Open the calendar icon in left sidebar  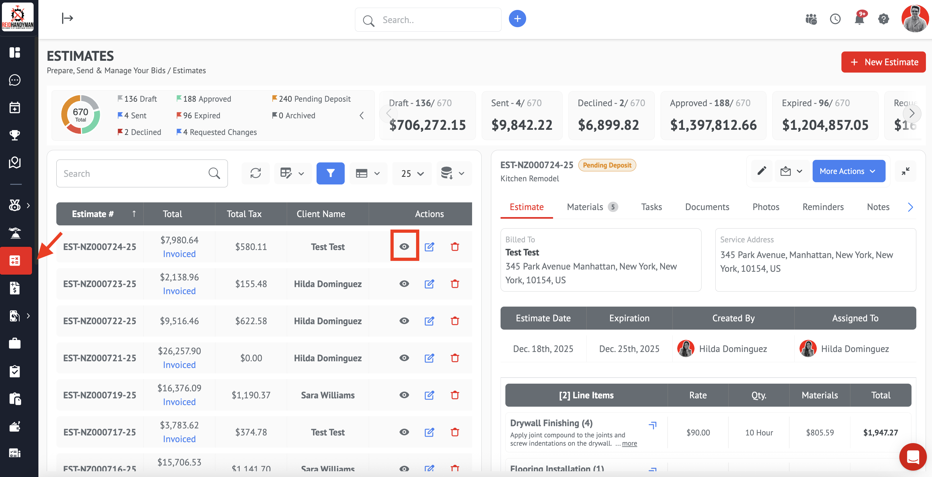click(x=15, y=108)
